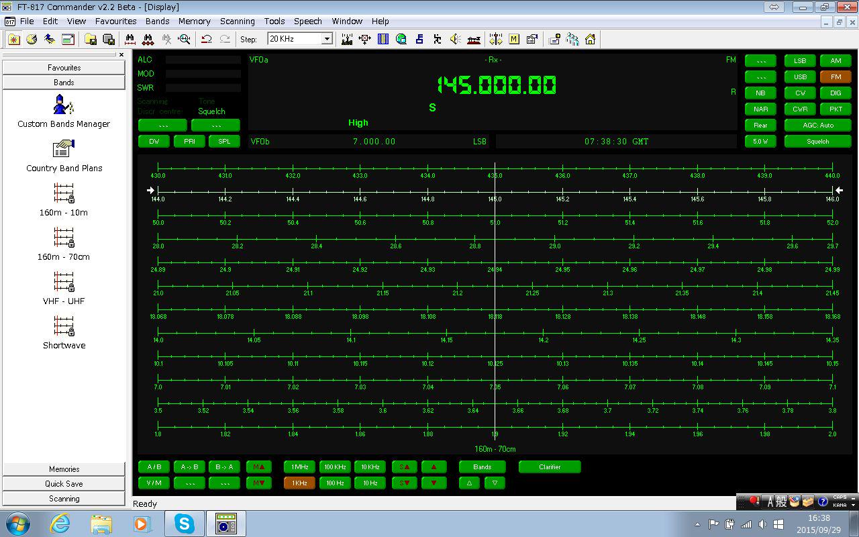
Task: Cycle the AGC: Auto setting
Action: pyautogui.click(x=818, y=126)
